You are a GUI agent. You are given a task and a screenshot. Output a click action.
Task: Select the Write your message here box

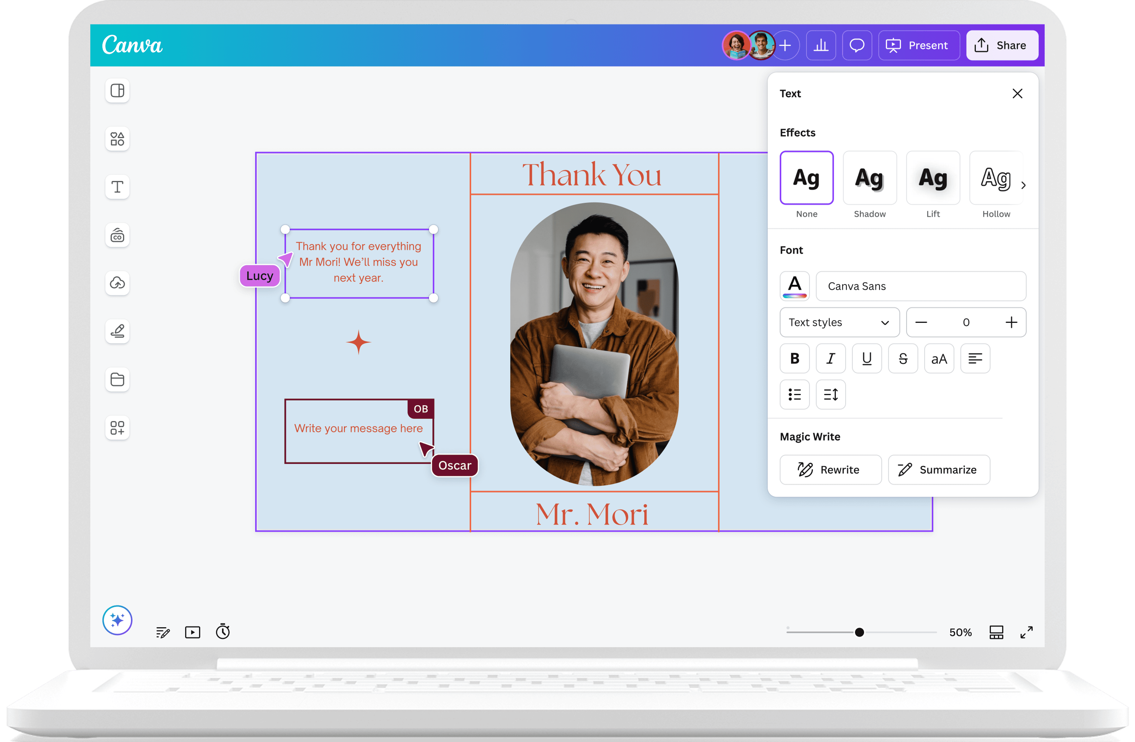[x=358, y=431]
